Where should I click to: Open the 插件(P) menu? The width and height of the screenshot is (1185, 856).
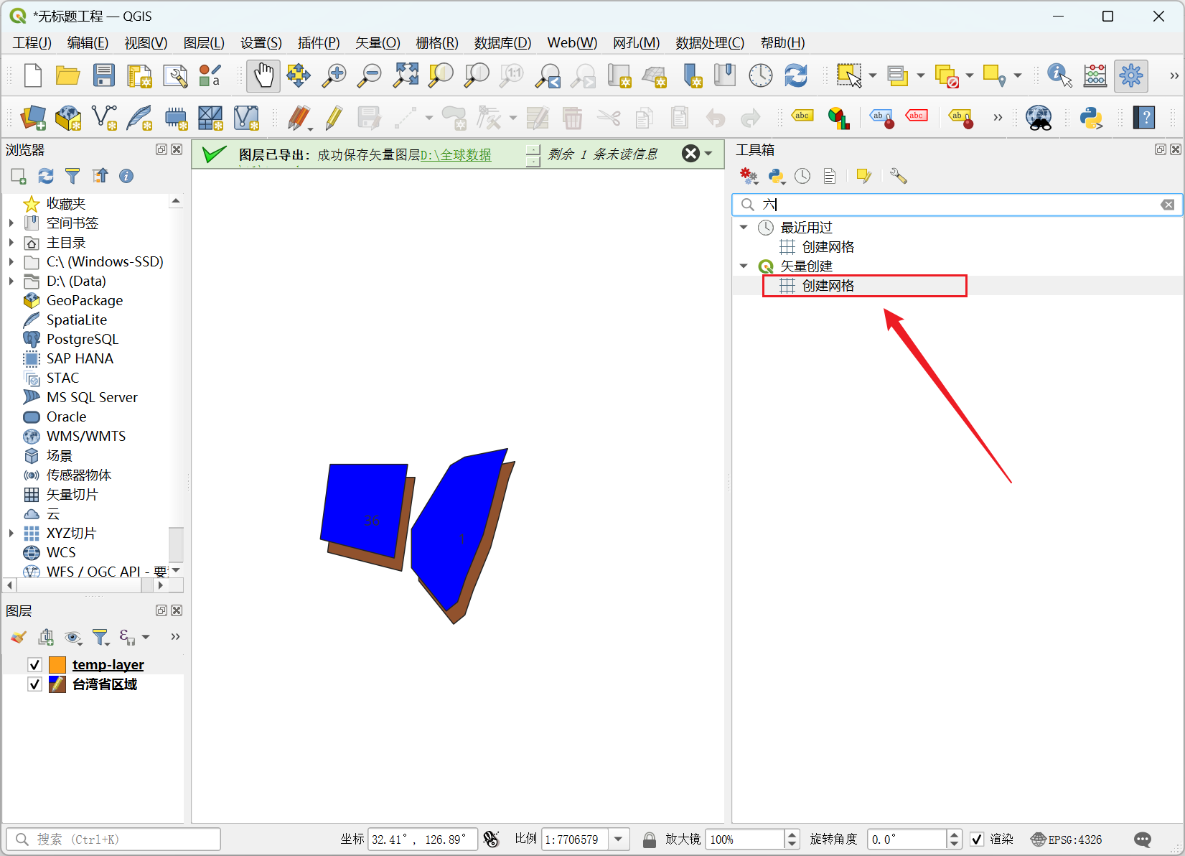tap(319, 43)
